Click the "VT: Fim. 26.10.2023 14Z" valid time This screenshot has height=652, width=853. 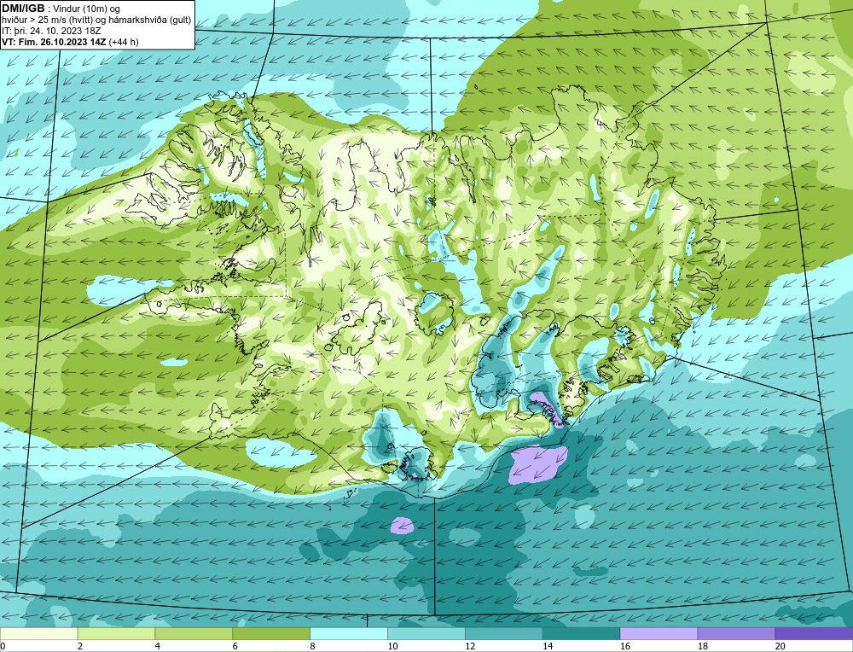(55, 42)
